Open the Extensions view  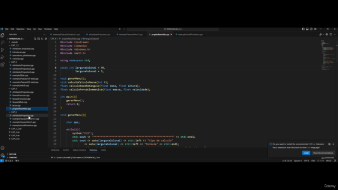click(3, 64)
